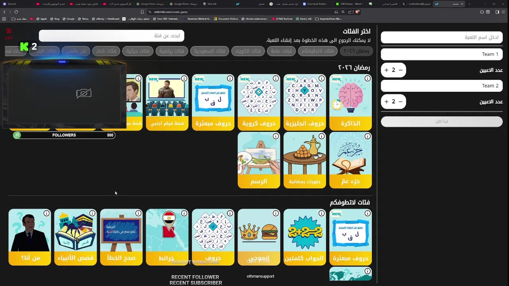Open info icon on جزء عمّ card

click(x=368, y=136)
